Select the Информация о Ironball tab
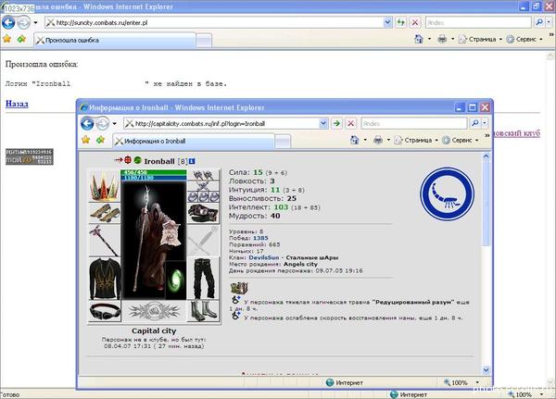 194,141
